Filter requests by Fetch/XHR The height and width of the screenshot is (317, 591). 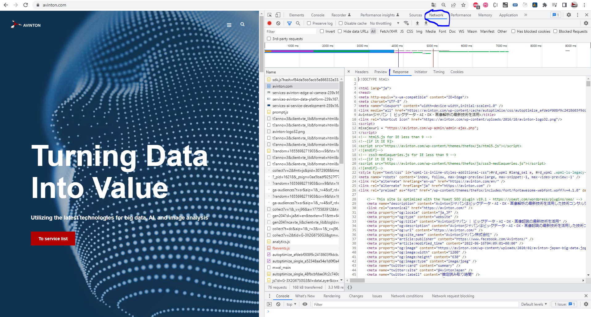[x=388, y=31]
